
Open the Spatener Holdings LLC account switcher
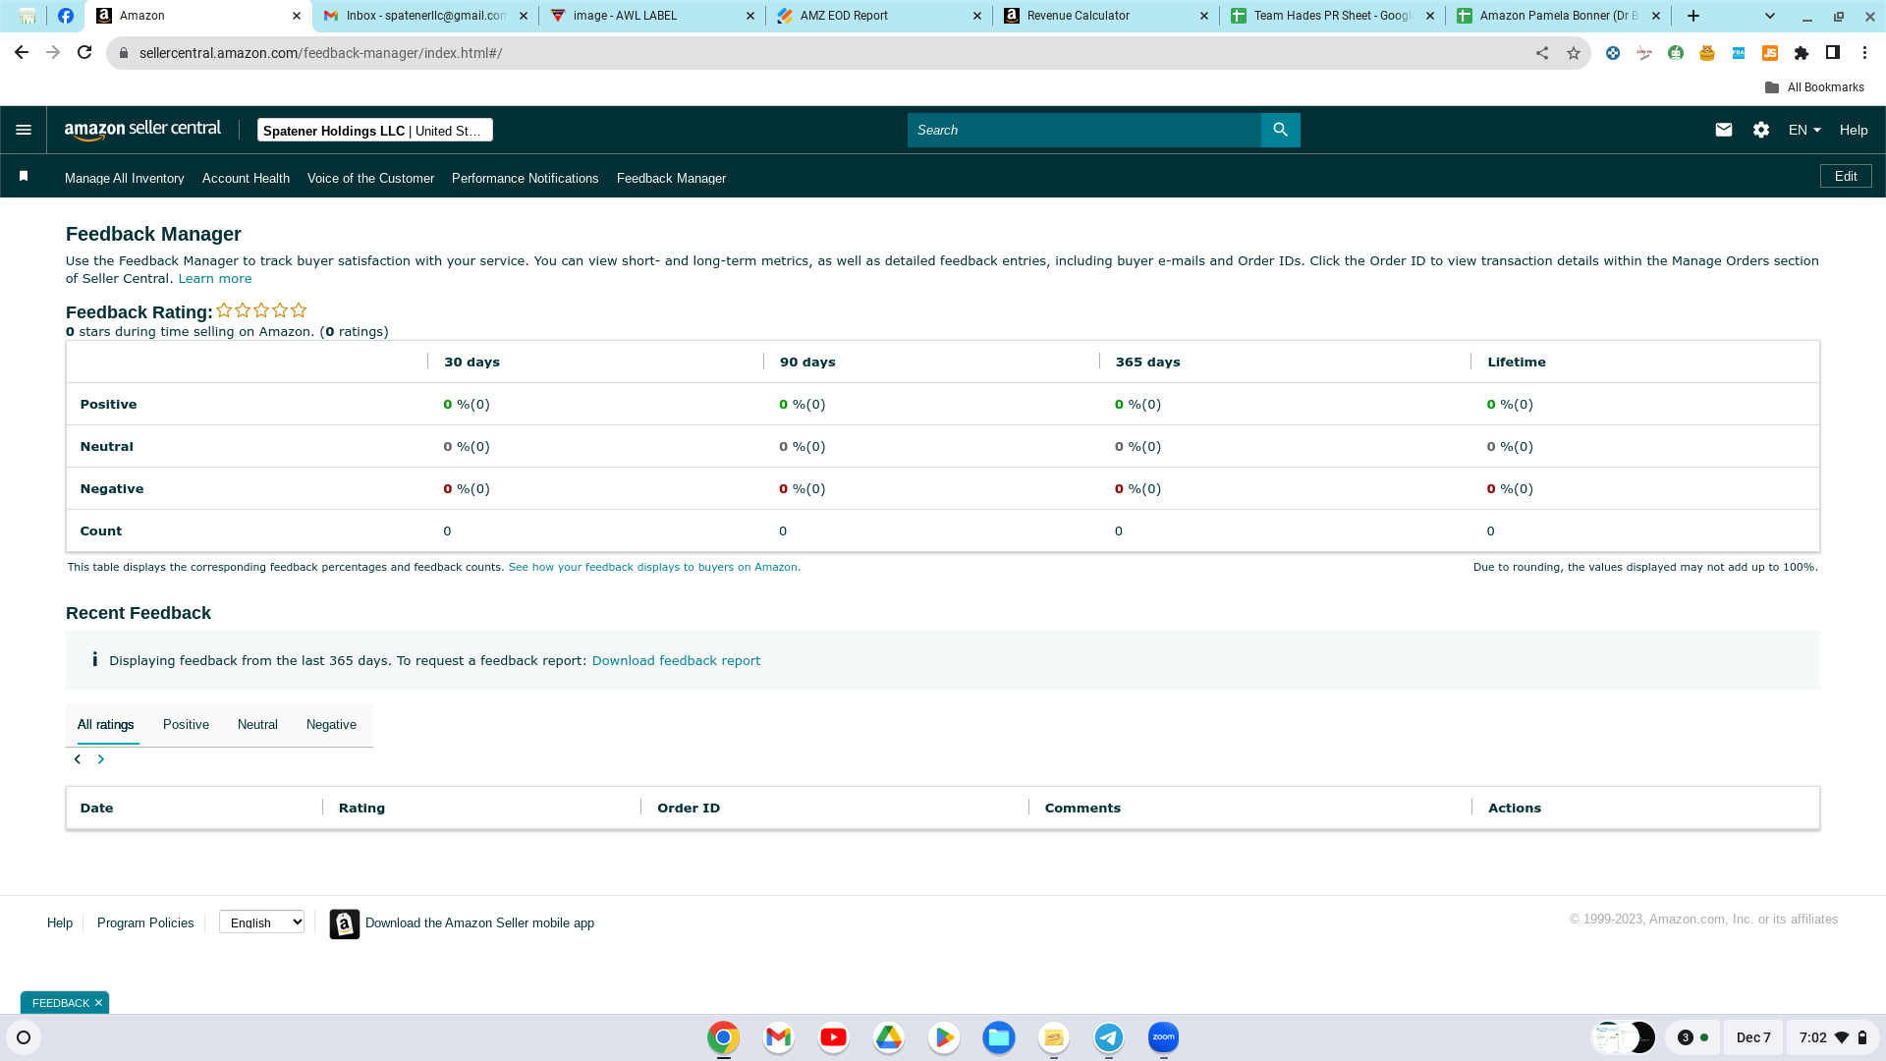click(374, 130)
